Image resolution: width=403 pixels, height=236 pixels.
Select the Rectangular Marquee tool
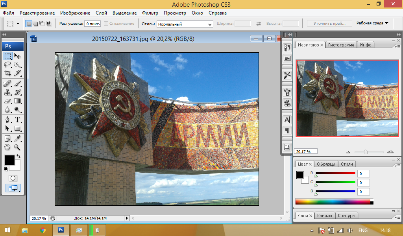point(8,56)
